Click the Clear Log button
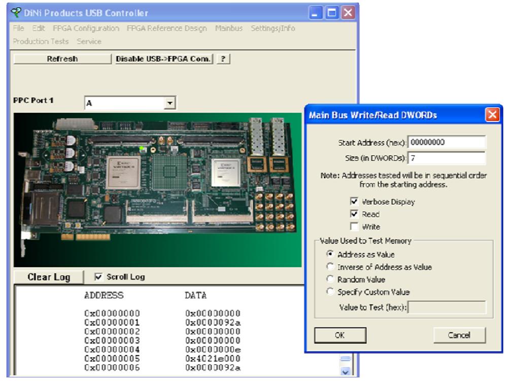This screenshot has height=381, width=510. click(49, 277)
